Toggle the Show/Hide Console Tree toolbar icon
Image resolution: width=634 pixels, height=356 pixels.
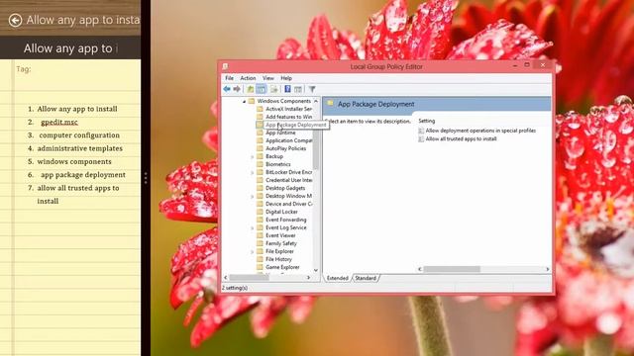[x=262, y=89]
